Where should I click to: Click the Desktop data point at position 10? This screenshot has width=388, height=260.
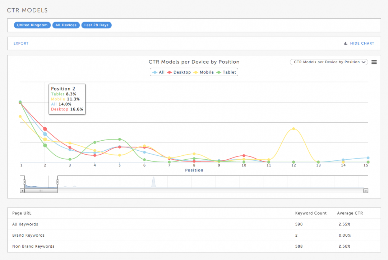tap(244, 156)
